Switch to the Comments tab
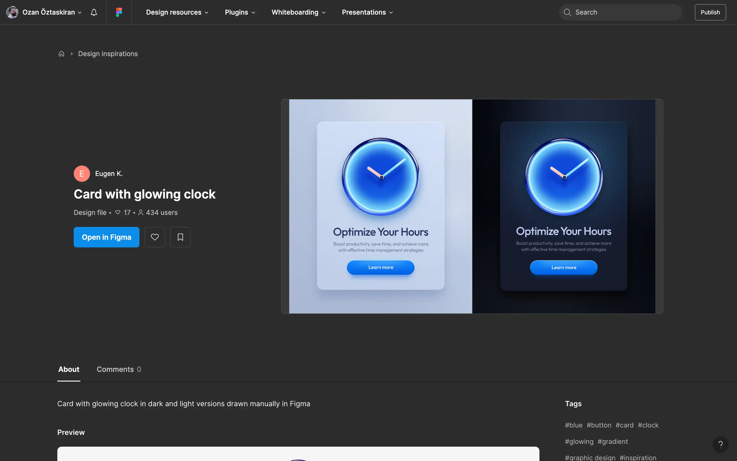The width and height of the screenshot is (737, 461). [119, 369]
